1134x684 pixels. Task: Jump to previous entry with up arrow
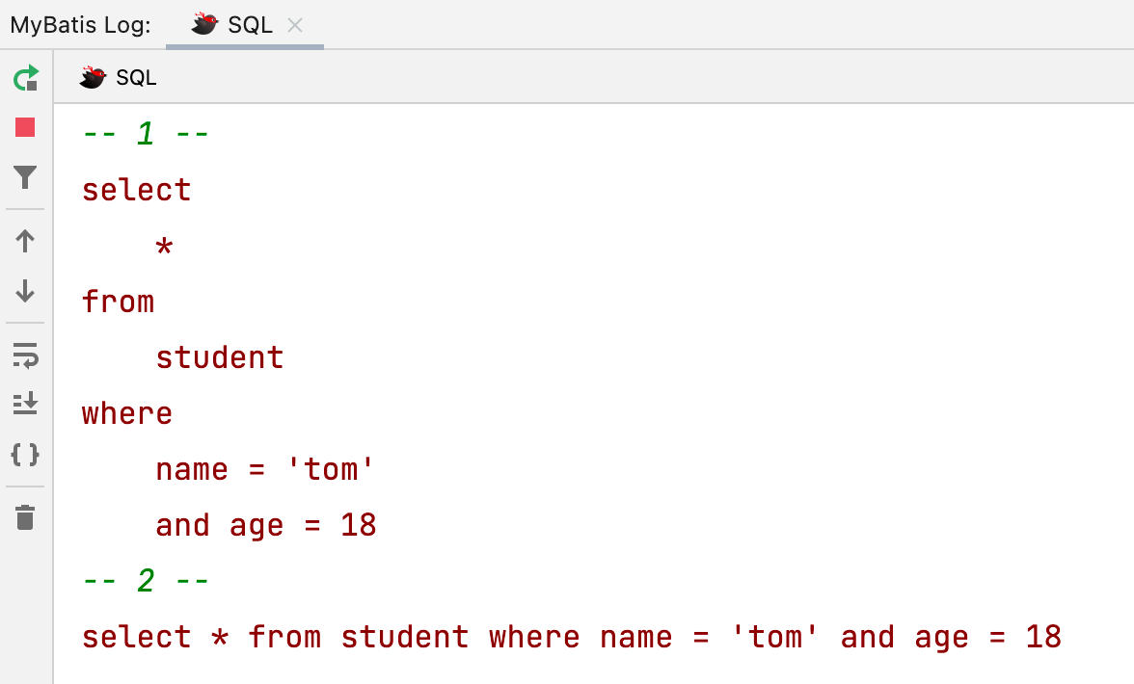click(26, 241)
